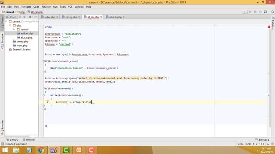Toggle the Favorites tool window tab

pyautogui.click(x=2, y=127)
